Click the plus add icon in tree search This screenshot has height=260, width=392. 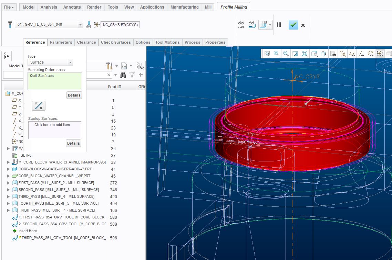pos(141,75)
